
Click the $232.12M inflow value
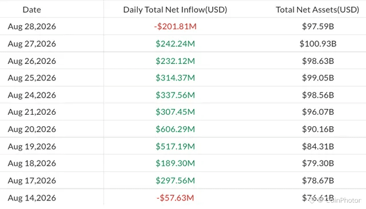pyautogui.click(x=175, y=61)
